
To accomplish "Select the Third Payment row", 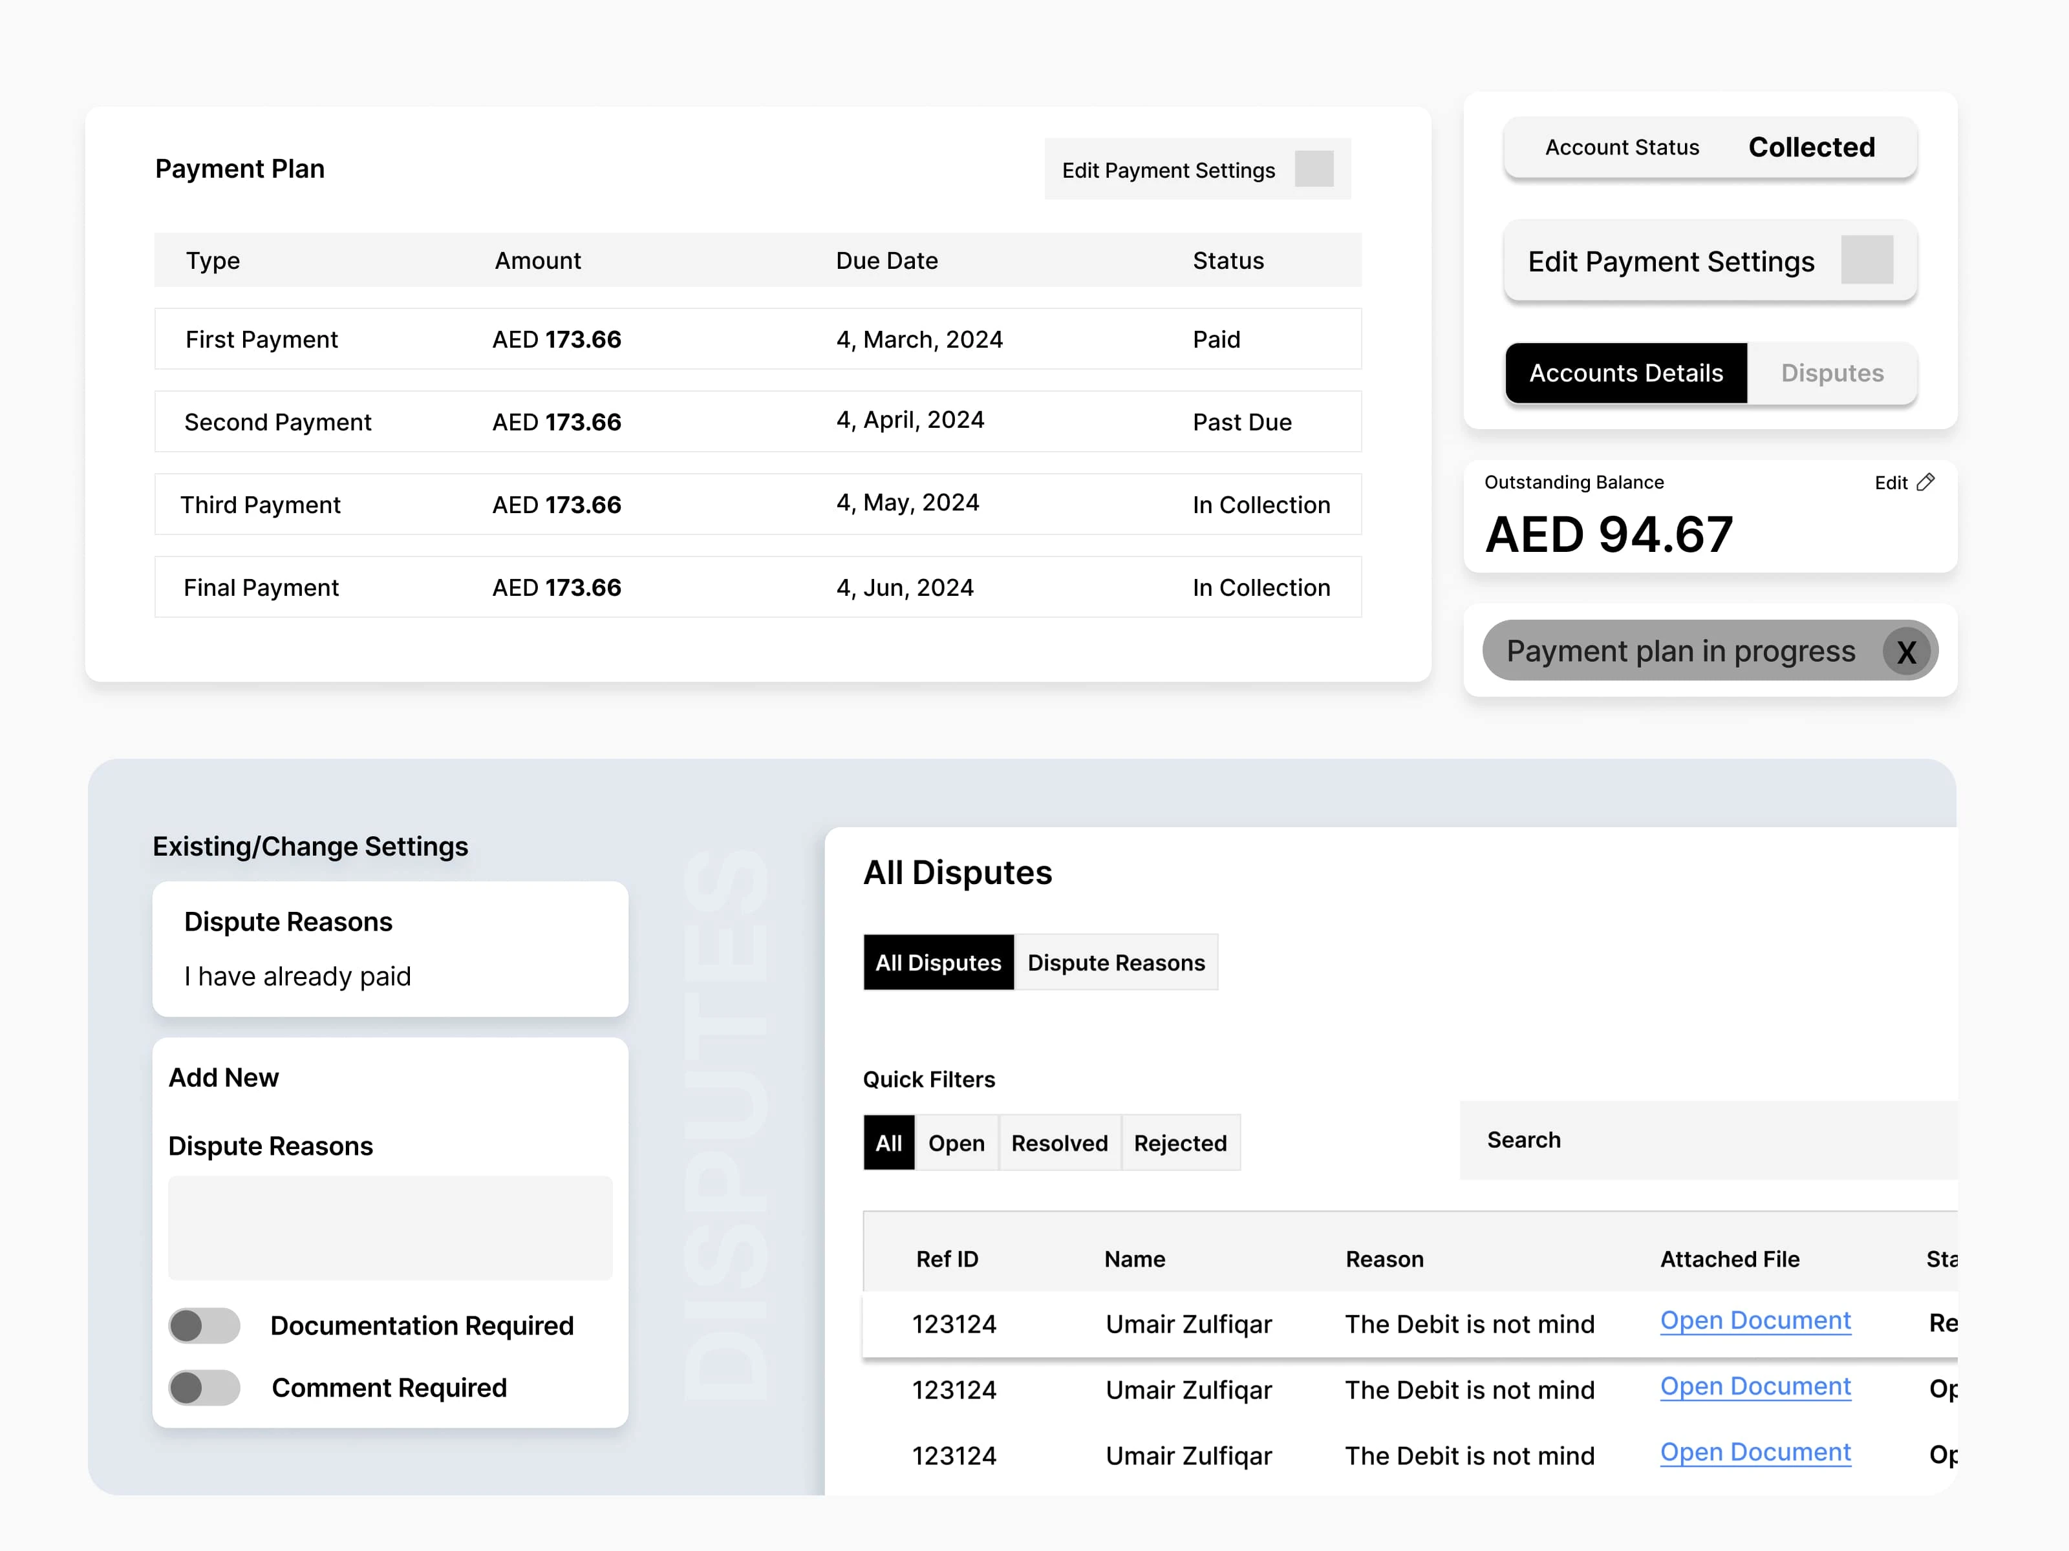I will click(x=758, y=504).
